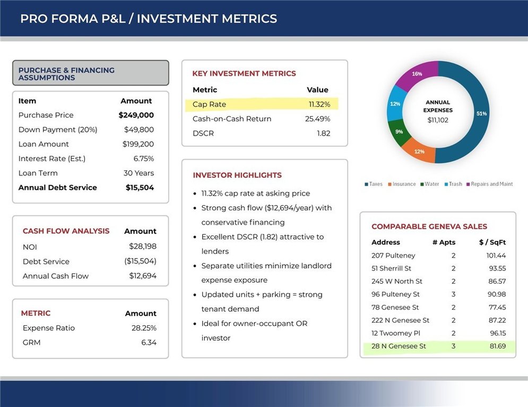Click the Investor Highlights heading

237,175
